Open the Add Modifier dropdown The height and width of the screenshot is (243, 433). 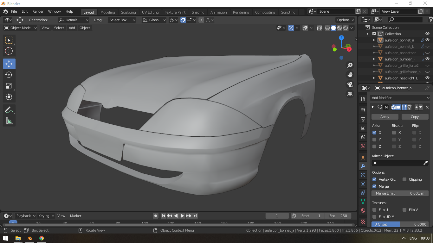pyautogui.click(x=400, y=98)
